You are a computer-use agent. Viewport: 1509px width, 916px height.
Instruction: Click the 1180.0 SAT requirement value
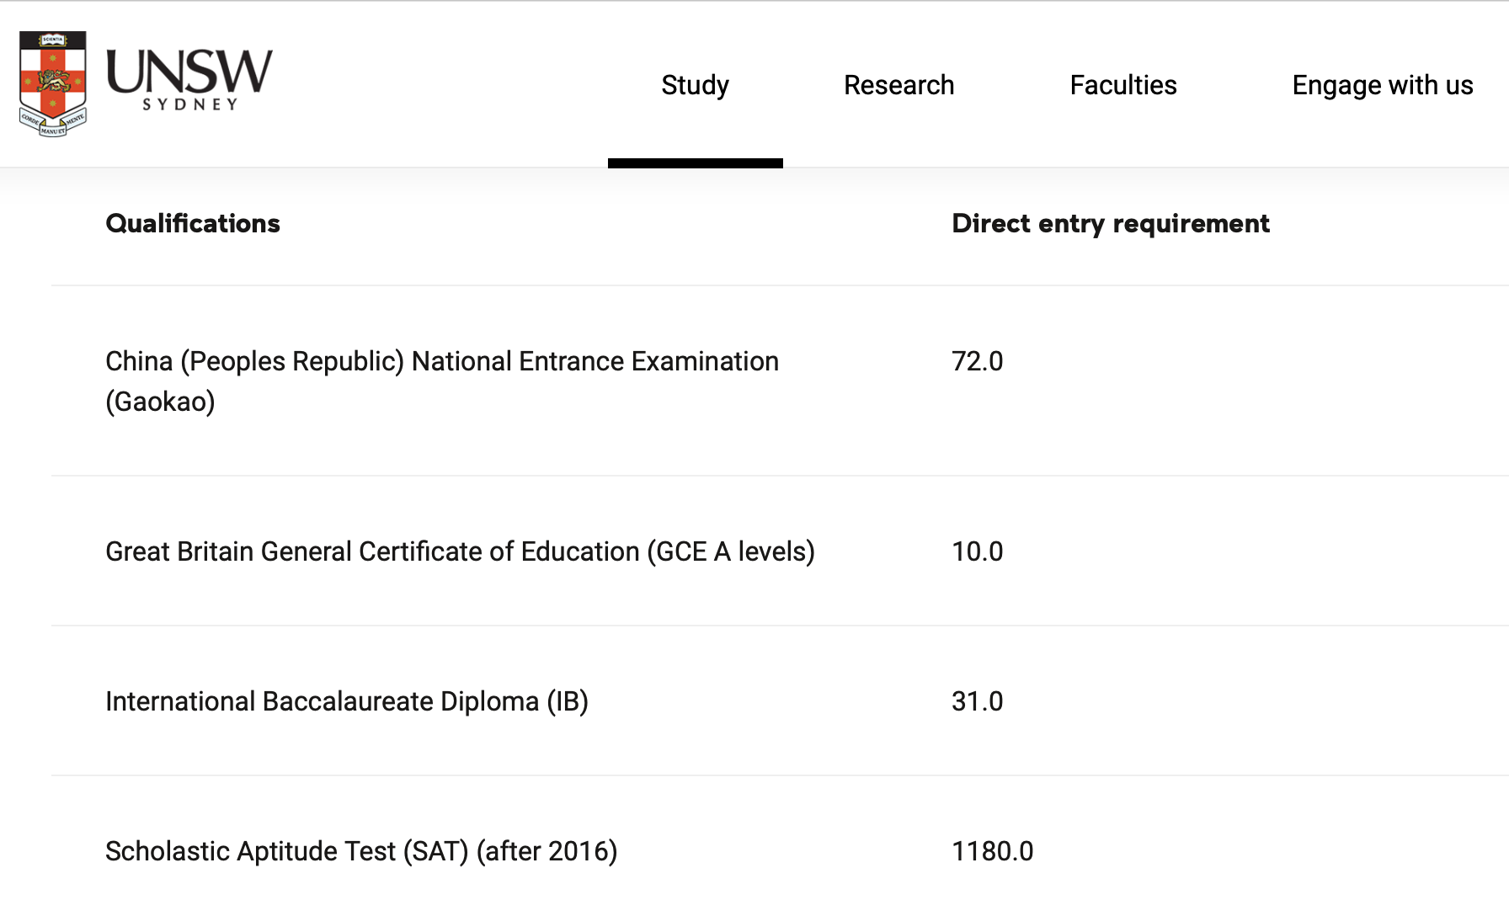click(992, 851)
